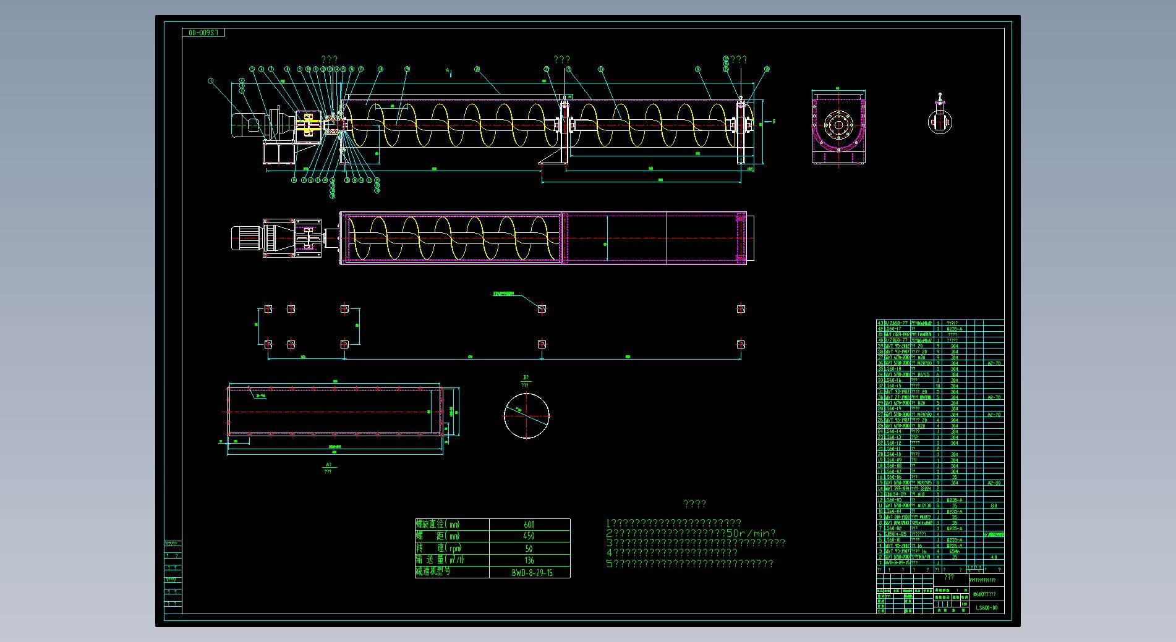Click part number LS60-16 in row 33
This screenshot has height=642, width=1176.
(x=893, y=380)
